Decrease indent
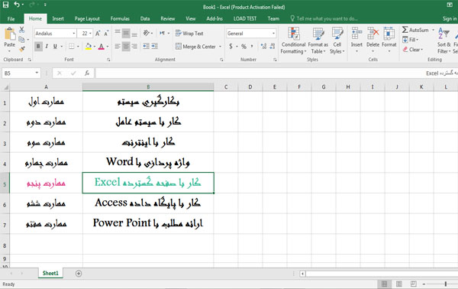 click(x=146, y=46)
